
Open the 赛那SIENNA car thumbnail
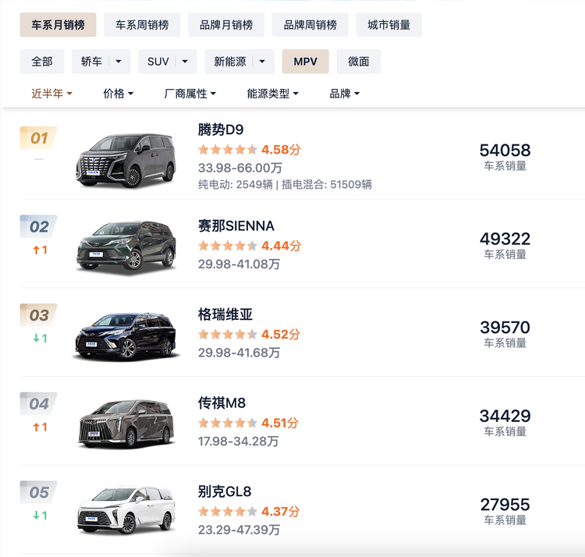point(126,247)
